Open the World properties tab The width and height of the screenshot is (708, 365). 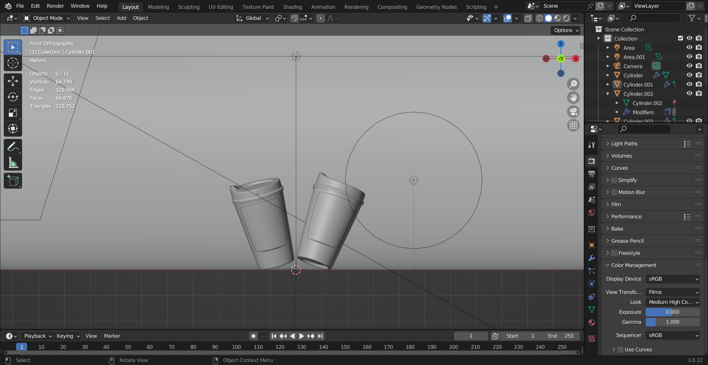[x=592, y=213]
